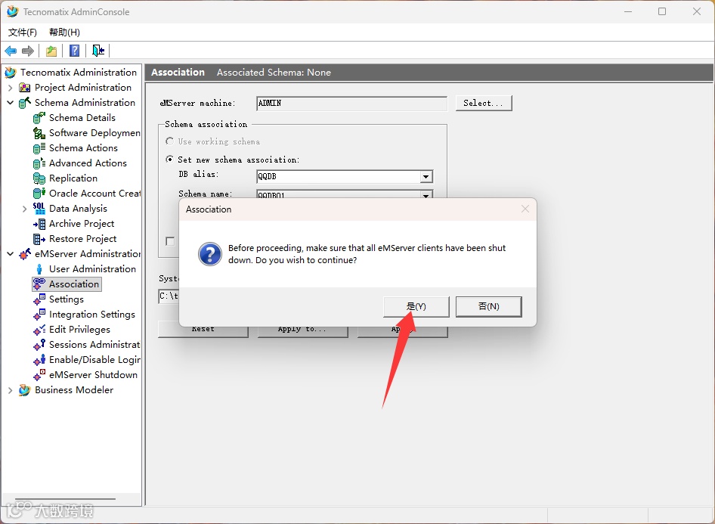The width and height of the screenshot is (715, 524).
Task: Click the Archive Project icon
Action: [x=39, y=224]
